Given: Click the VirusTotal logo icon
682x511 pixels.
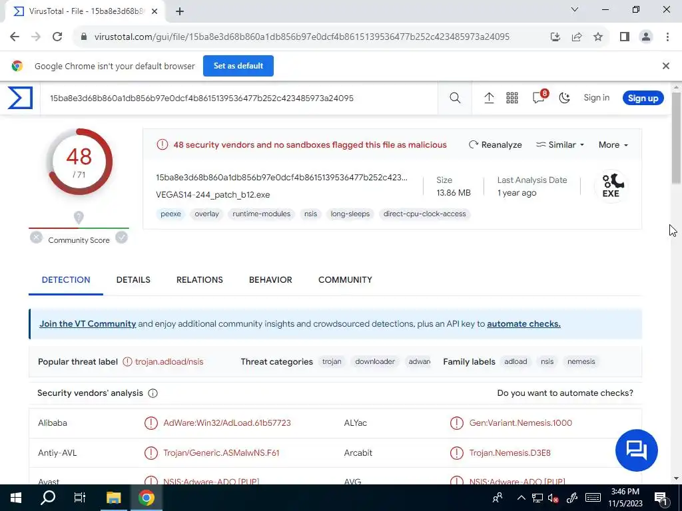Looking at the screenshot, I should (20, 98).
